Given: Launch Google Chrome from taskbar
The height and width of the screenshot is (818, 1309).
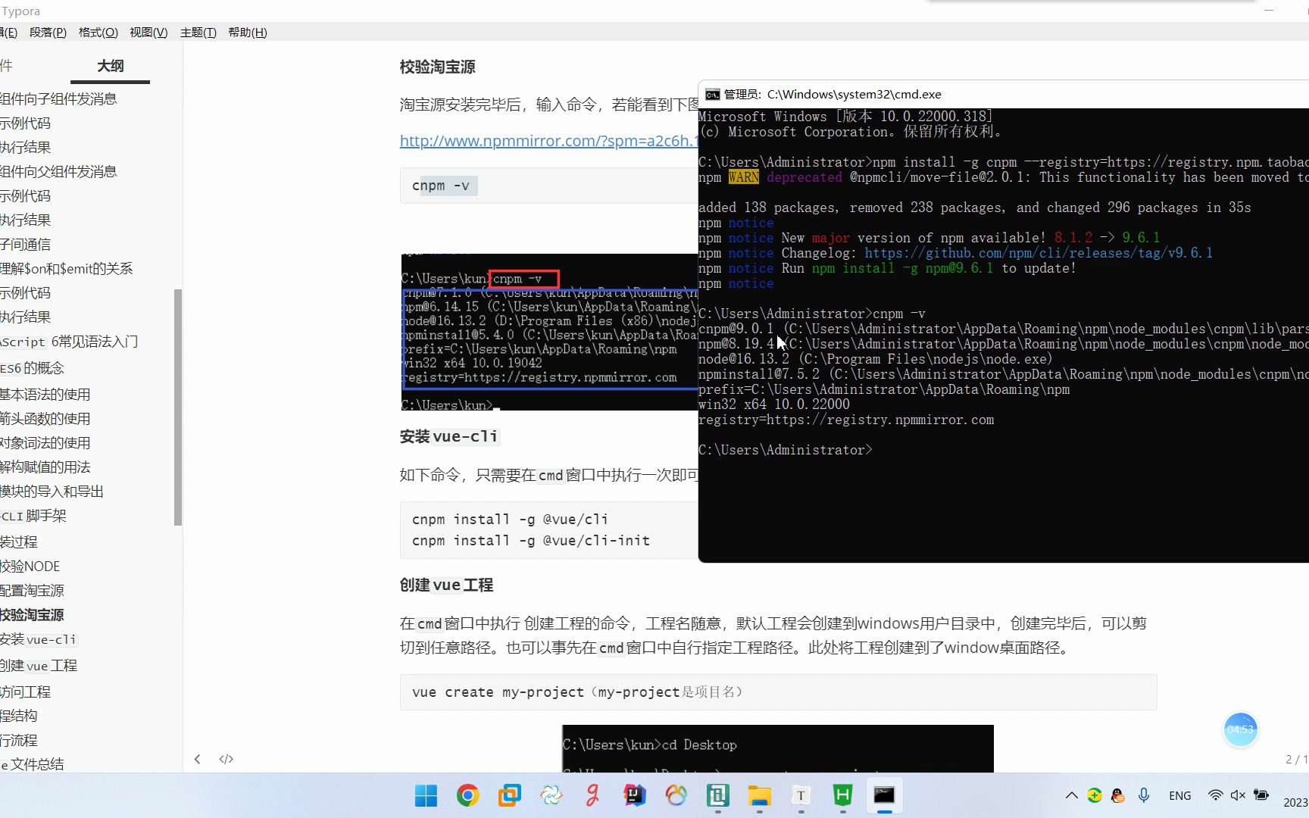Looking at the screenshot, I should (467, 795).
